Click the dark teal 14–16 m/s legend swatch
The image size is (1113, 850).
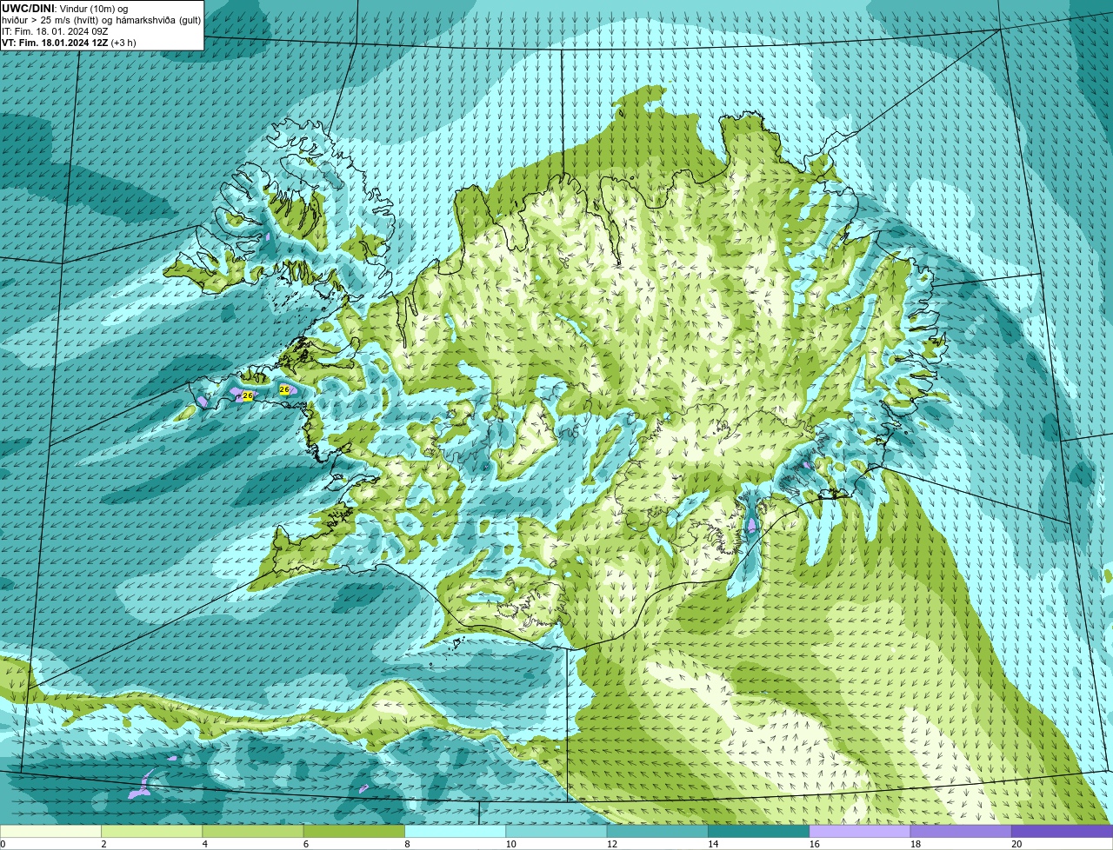click(x=759, y=832)
